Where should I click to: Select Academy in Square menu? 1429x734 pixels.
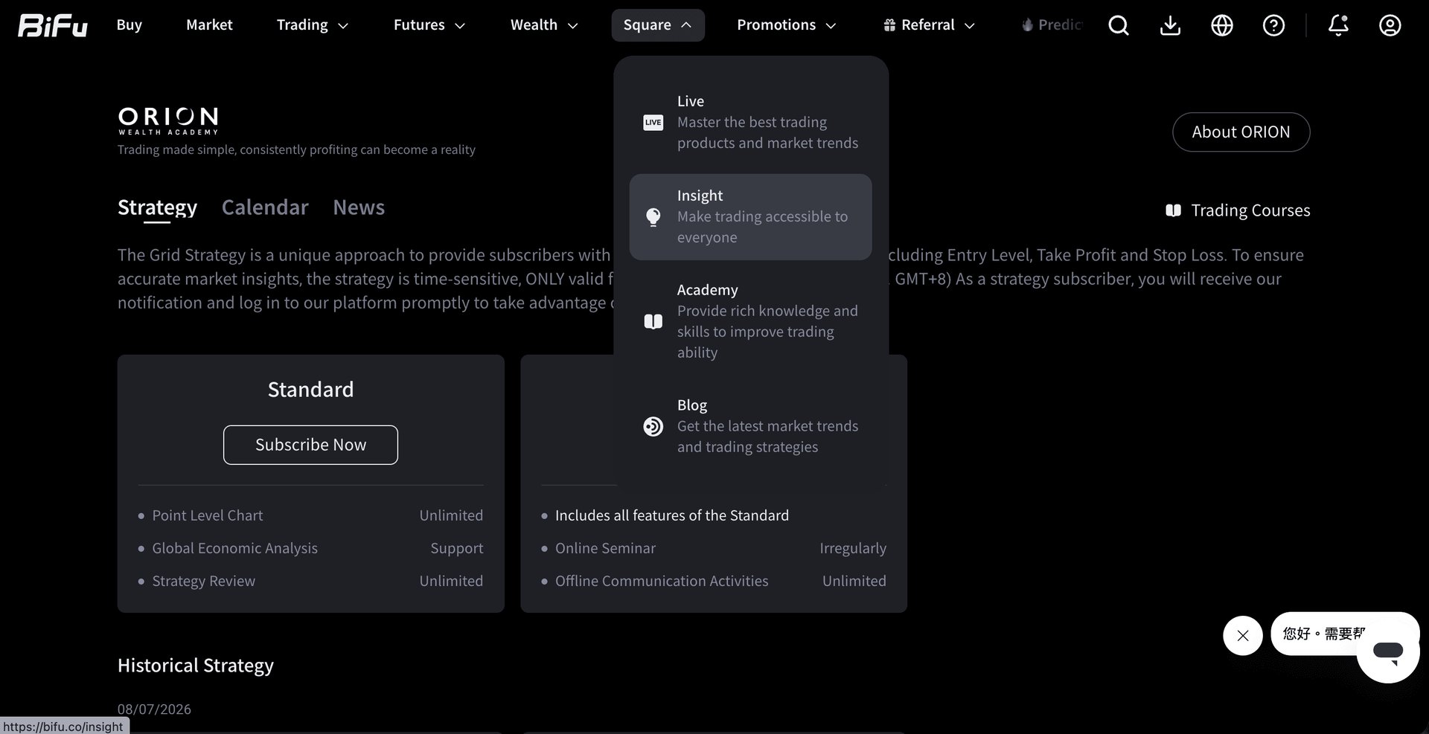[750, 321]
